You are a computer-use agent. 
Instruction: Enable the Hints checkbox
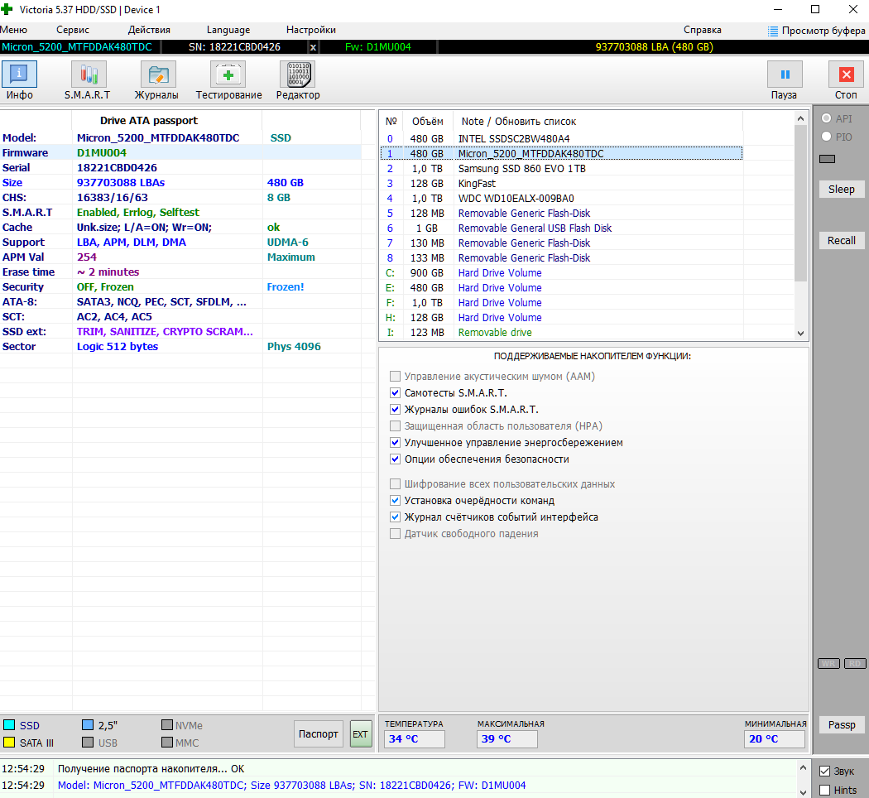point(824,790)
